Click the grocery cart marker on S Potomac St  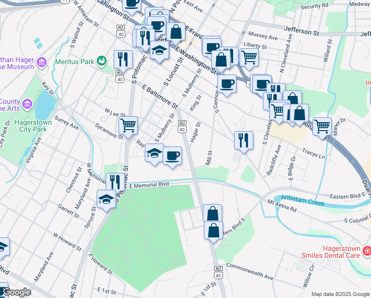[x=128, y=126]
